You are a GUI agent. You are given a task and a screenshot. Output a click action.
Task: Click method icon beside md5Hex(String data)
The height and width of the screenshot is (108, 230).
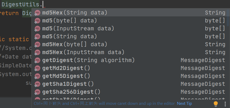click(37, 13)
